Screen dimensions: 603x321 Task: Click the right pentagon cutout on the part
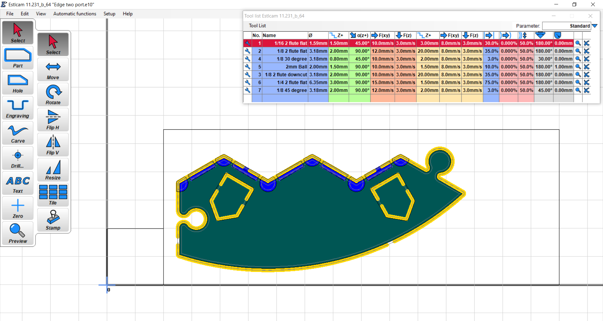coord(393,196)
